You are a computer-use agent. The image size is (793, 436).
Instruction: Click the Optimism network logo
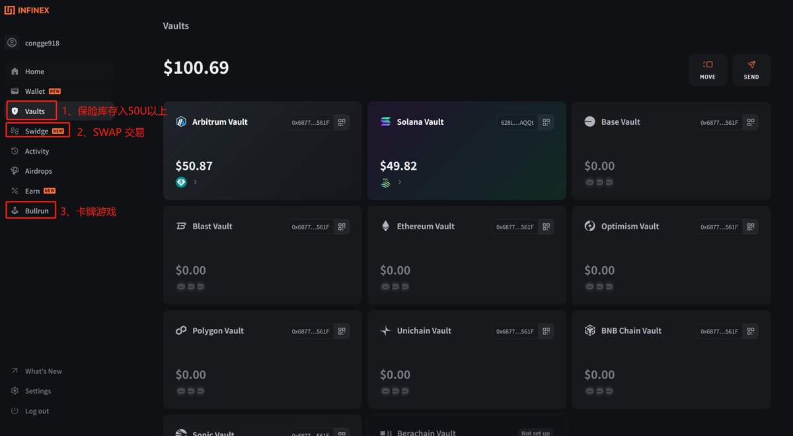point(590,226)
